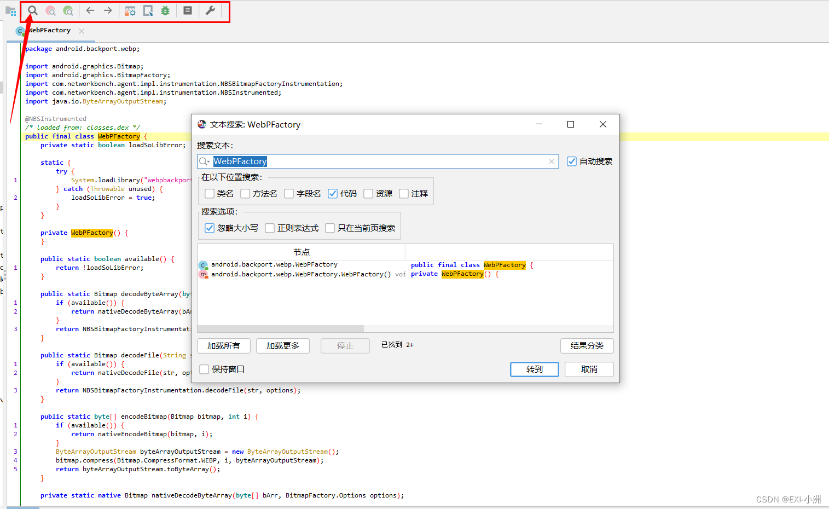Click the toolbar icon left of the green bug
Viewport: 829px width, 509px height.
pos(148,10)
